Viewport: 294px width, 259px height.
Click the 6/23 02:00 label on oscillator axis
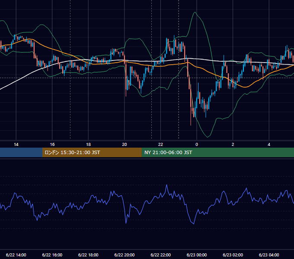tap(233, 255)
